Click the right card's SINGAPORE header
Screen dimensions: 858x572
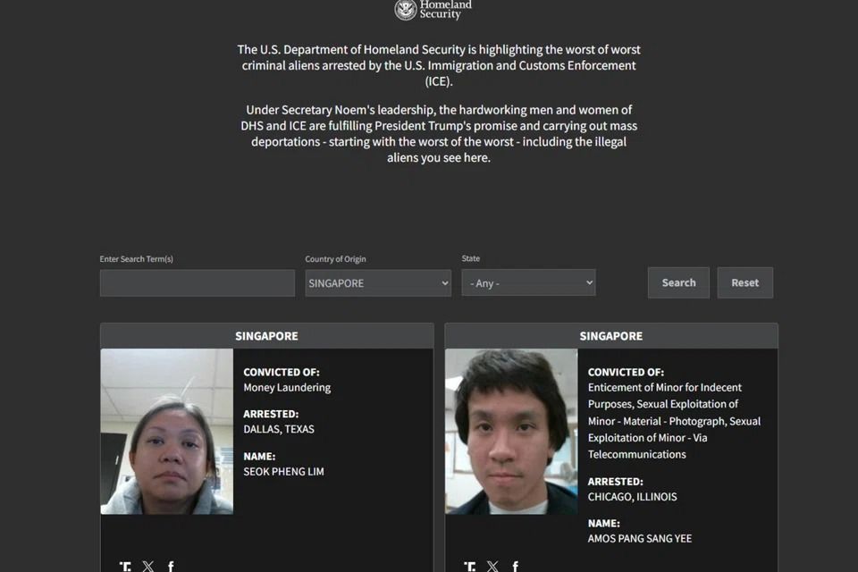click(610, 335)
